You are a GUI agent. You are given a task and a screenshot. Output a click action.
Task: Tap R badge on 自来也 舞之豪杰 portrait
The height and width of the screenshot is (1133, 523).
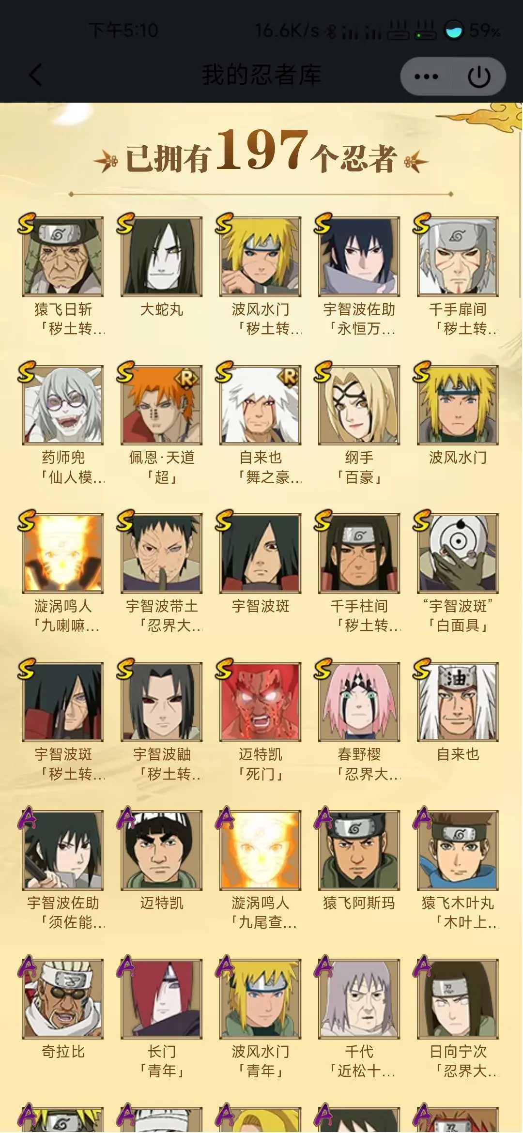pos(289,378)
